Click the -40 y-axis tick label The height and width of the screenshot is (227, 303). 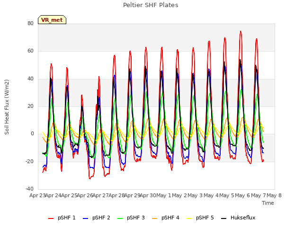pyautogui.click(x=30, y=189)
